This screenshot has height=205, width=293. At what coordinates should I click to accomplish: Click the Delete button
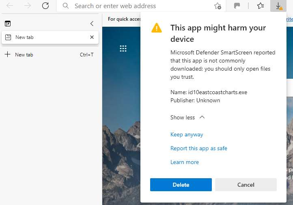click(x=181, y=185)
